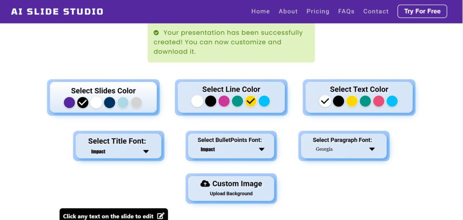Select the checked black slides color
This screenshot has width=463, height=220.
pos(83,103)
